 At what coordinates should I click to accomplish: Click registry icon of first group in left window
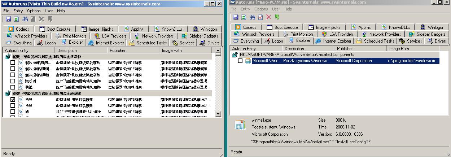(x=8, y=57)
